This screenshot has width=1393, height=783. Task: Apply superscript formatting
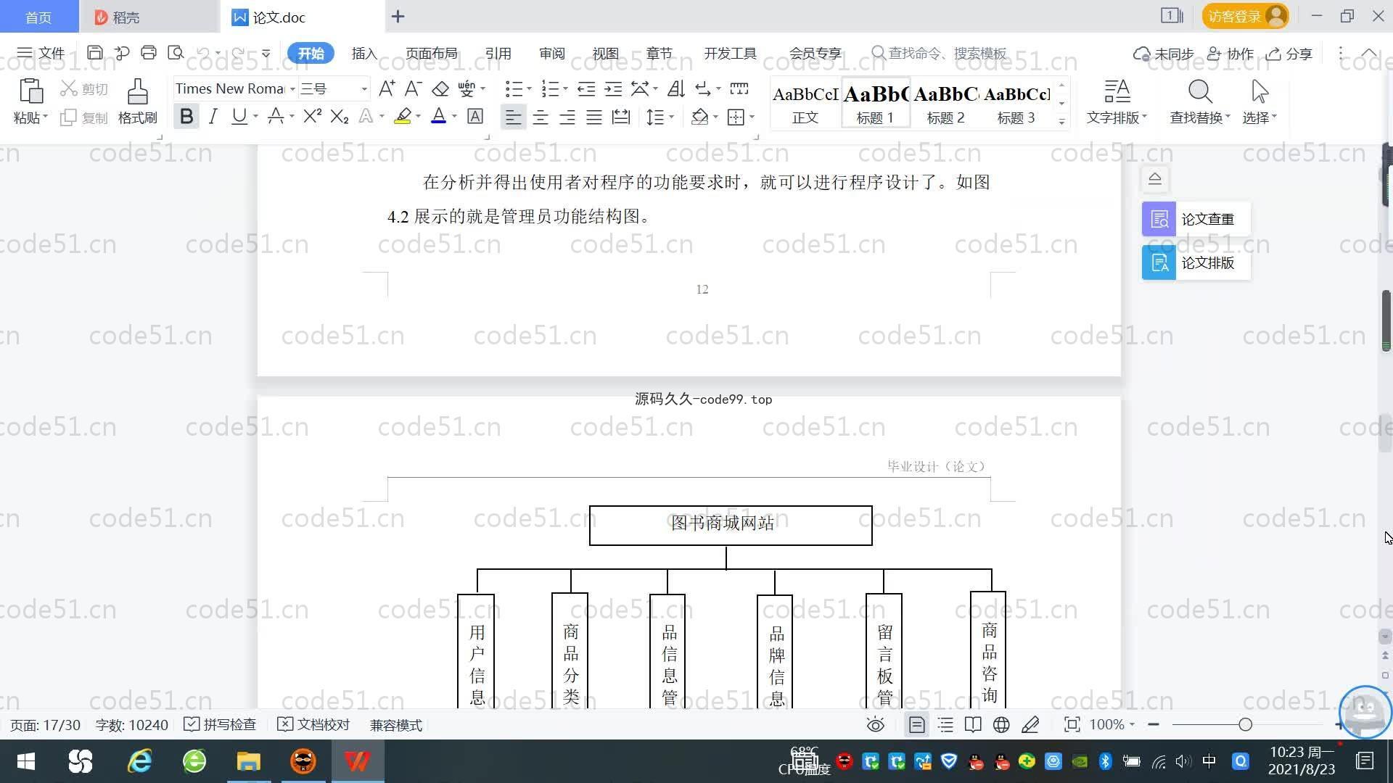(313, 116)
